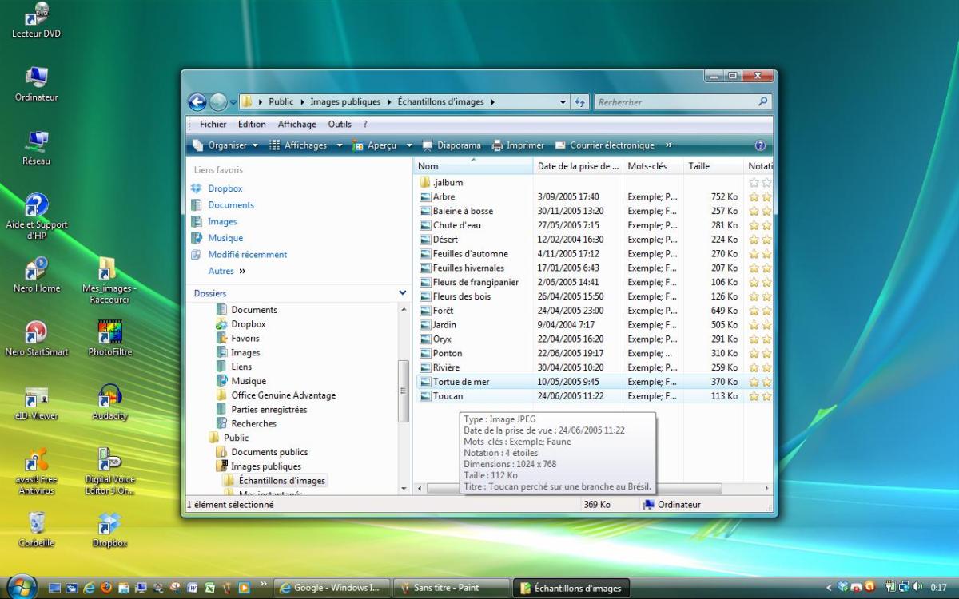The height and width of the screenshot is (599, 959).
Task: Open recent pages dropdown next to forward arrow
Action: click(x=233, y=102)
